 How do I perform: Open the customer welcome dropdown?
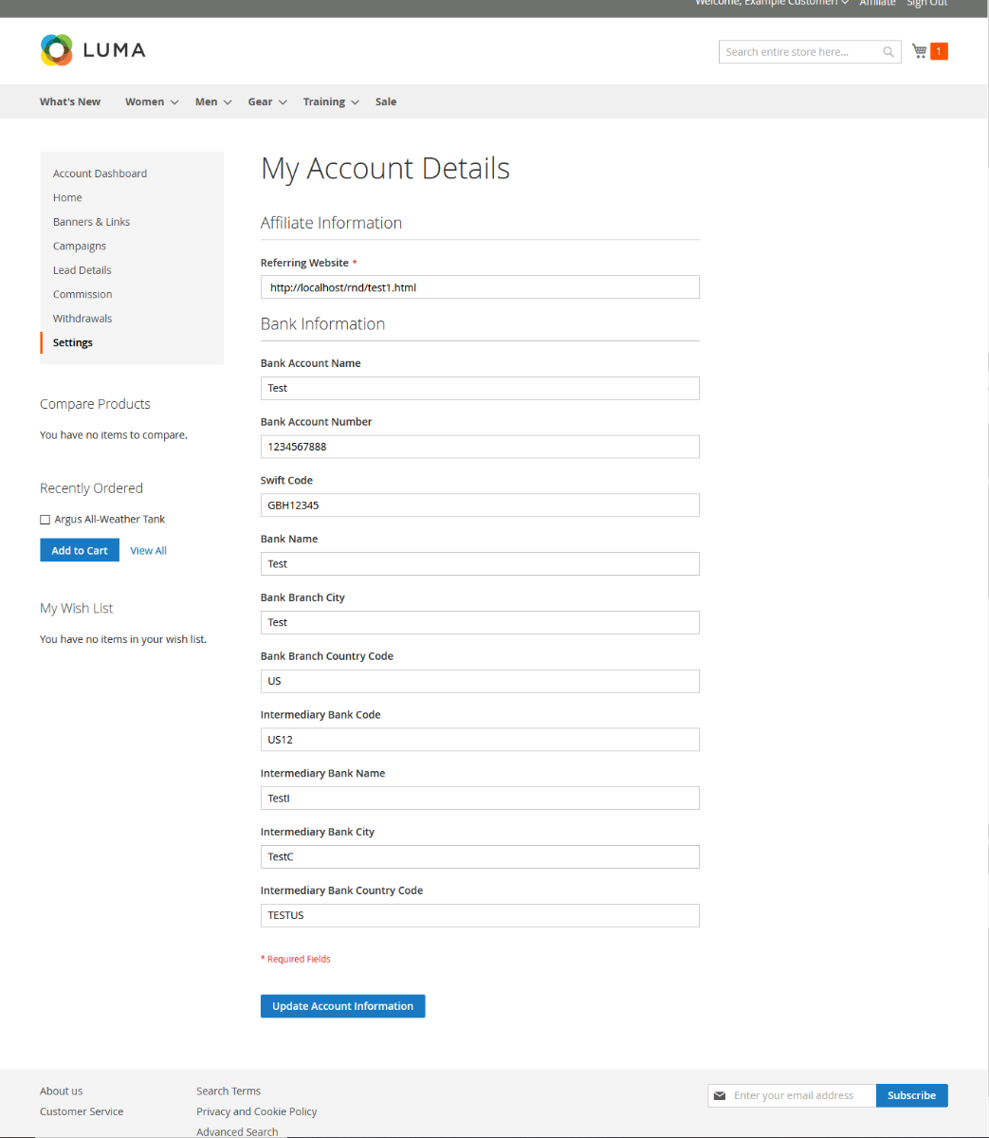(771, 4)
